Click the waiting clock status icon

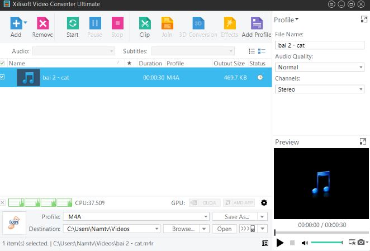pos(260,77)
